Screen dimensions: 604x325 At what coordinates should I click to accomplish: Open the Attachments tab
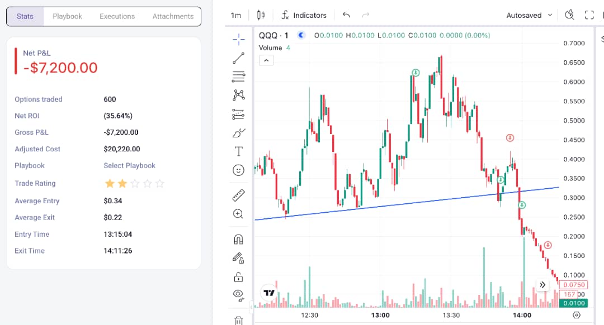pos(173,16)
